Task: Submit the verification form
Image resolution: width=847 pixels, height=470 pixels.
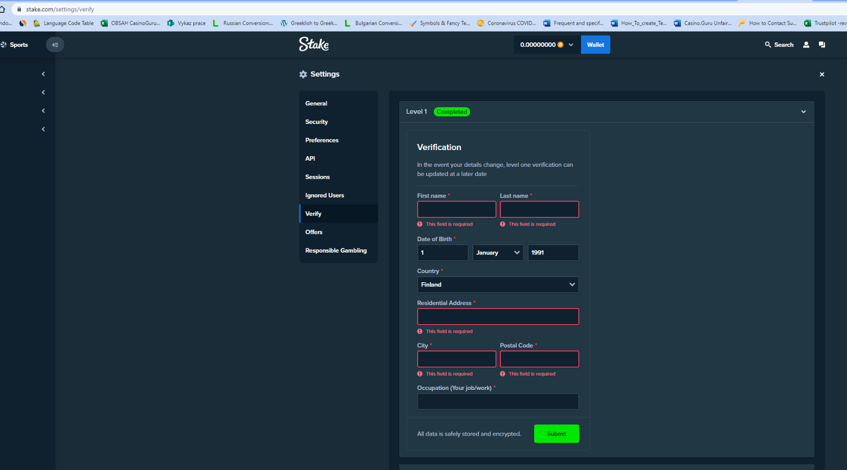Action: click(556, 434)
